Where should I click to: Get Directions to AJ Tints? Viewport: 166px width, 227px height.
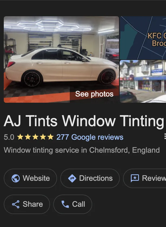pyautogui.click(x=90, y=178)
